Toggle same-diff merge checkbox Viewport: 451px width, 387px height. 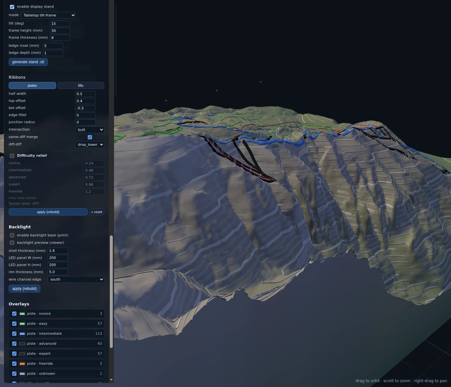point(90,137)
